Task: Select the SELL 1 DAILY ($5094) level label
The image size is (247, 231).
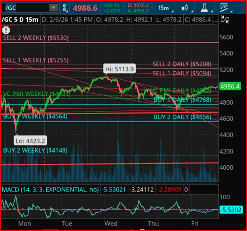Action: (182, 73)
